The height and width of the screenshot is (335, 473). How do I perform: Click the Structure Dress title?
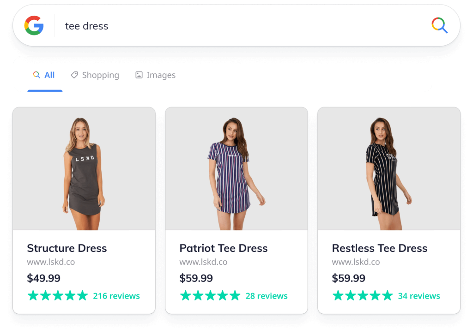(x=67, y=248)
